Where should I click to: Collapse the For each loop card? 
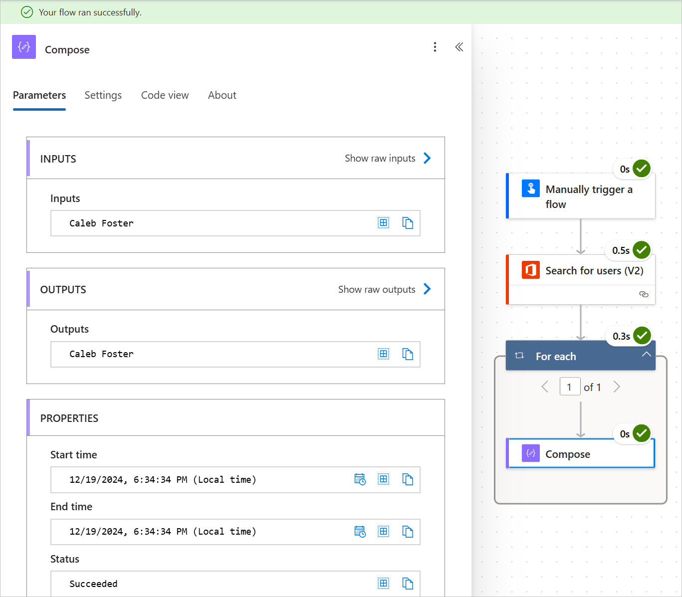tap(646, 355)
